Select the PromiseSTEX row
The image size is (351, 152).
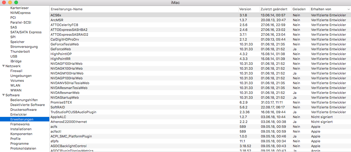click(200, 102)
